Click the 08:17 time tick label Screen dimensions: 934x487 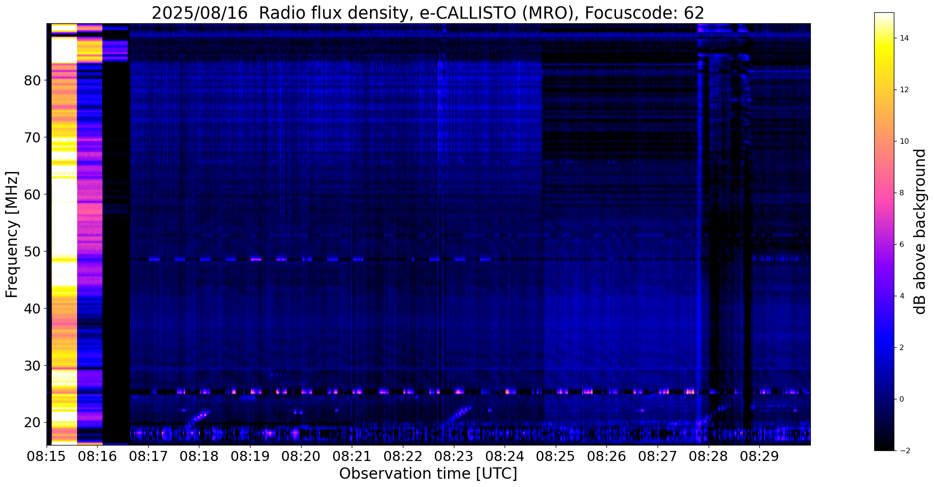click(x=148, y=456)
